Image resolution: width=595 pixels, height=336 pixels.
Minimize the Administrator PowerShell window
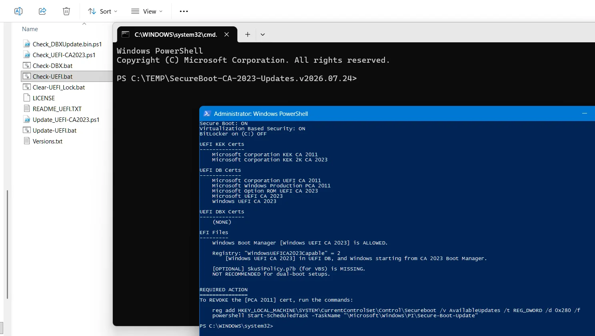[585, 113]
